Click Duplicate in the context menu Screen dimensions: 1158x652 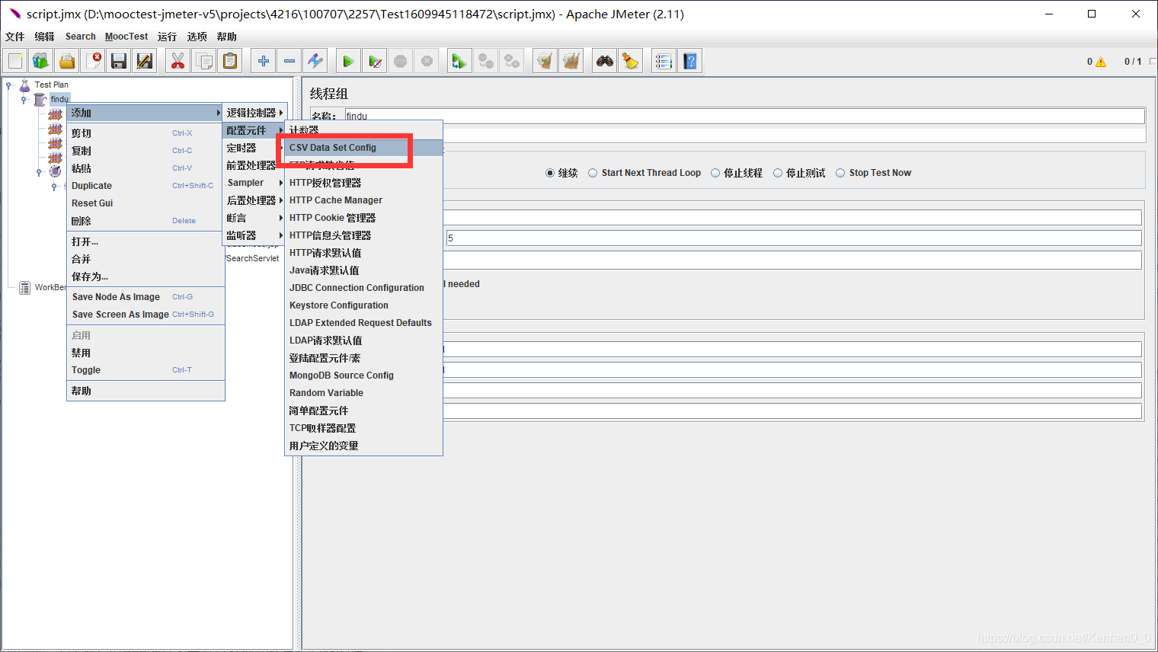146,186
